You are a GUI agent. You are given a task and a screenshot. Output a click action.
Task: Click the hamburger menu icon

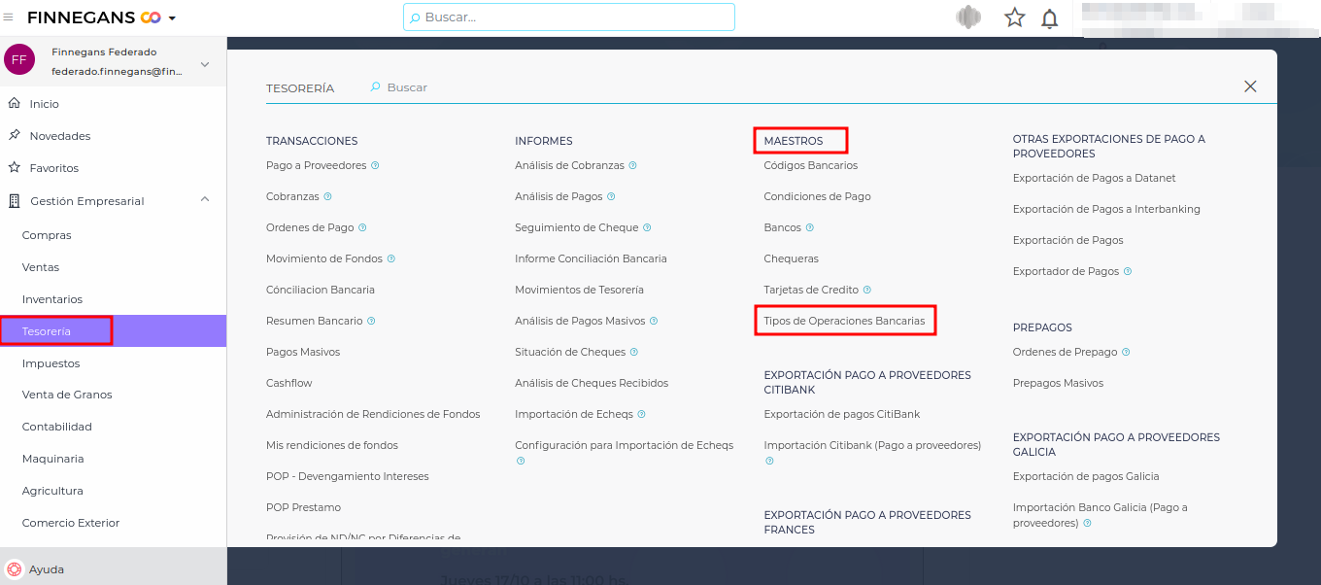[9, 17]
